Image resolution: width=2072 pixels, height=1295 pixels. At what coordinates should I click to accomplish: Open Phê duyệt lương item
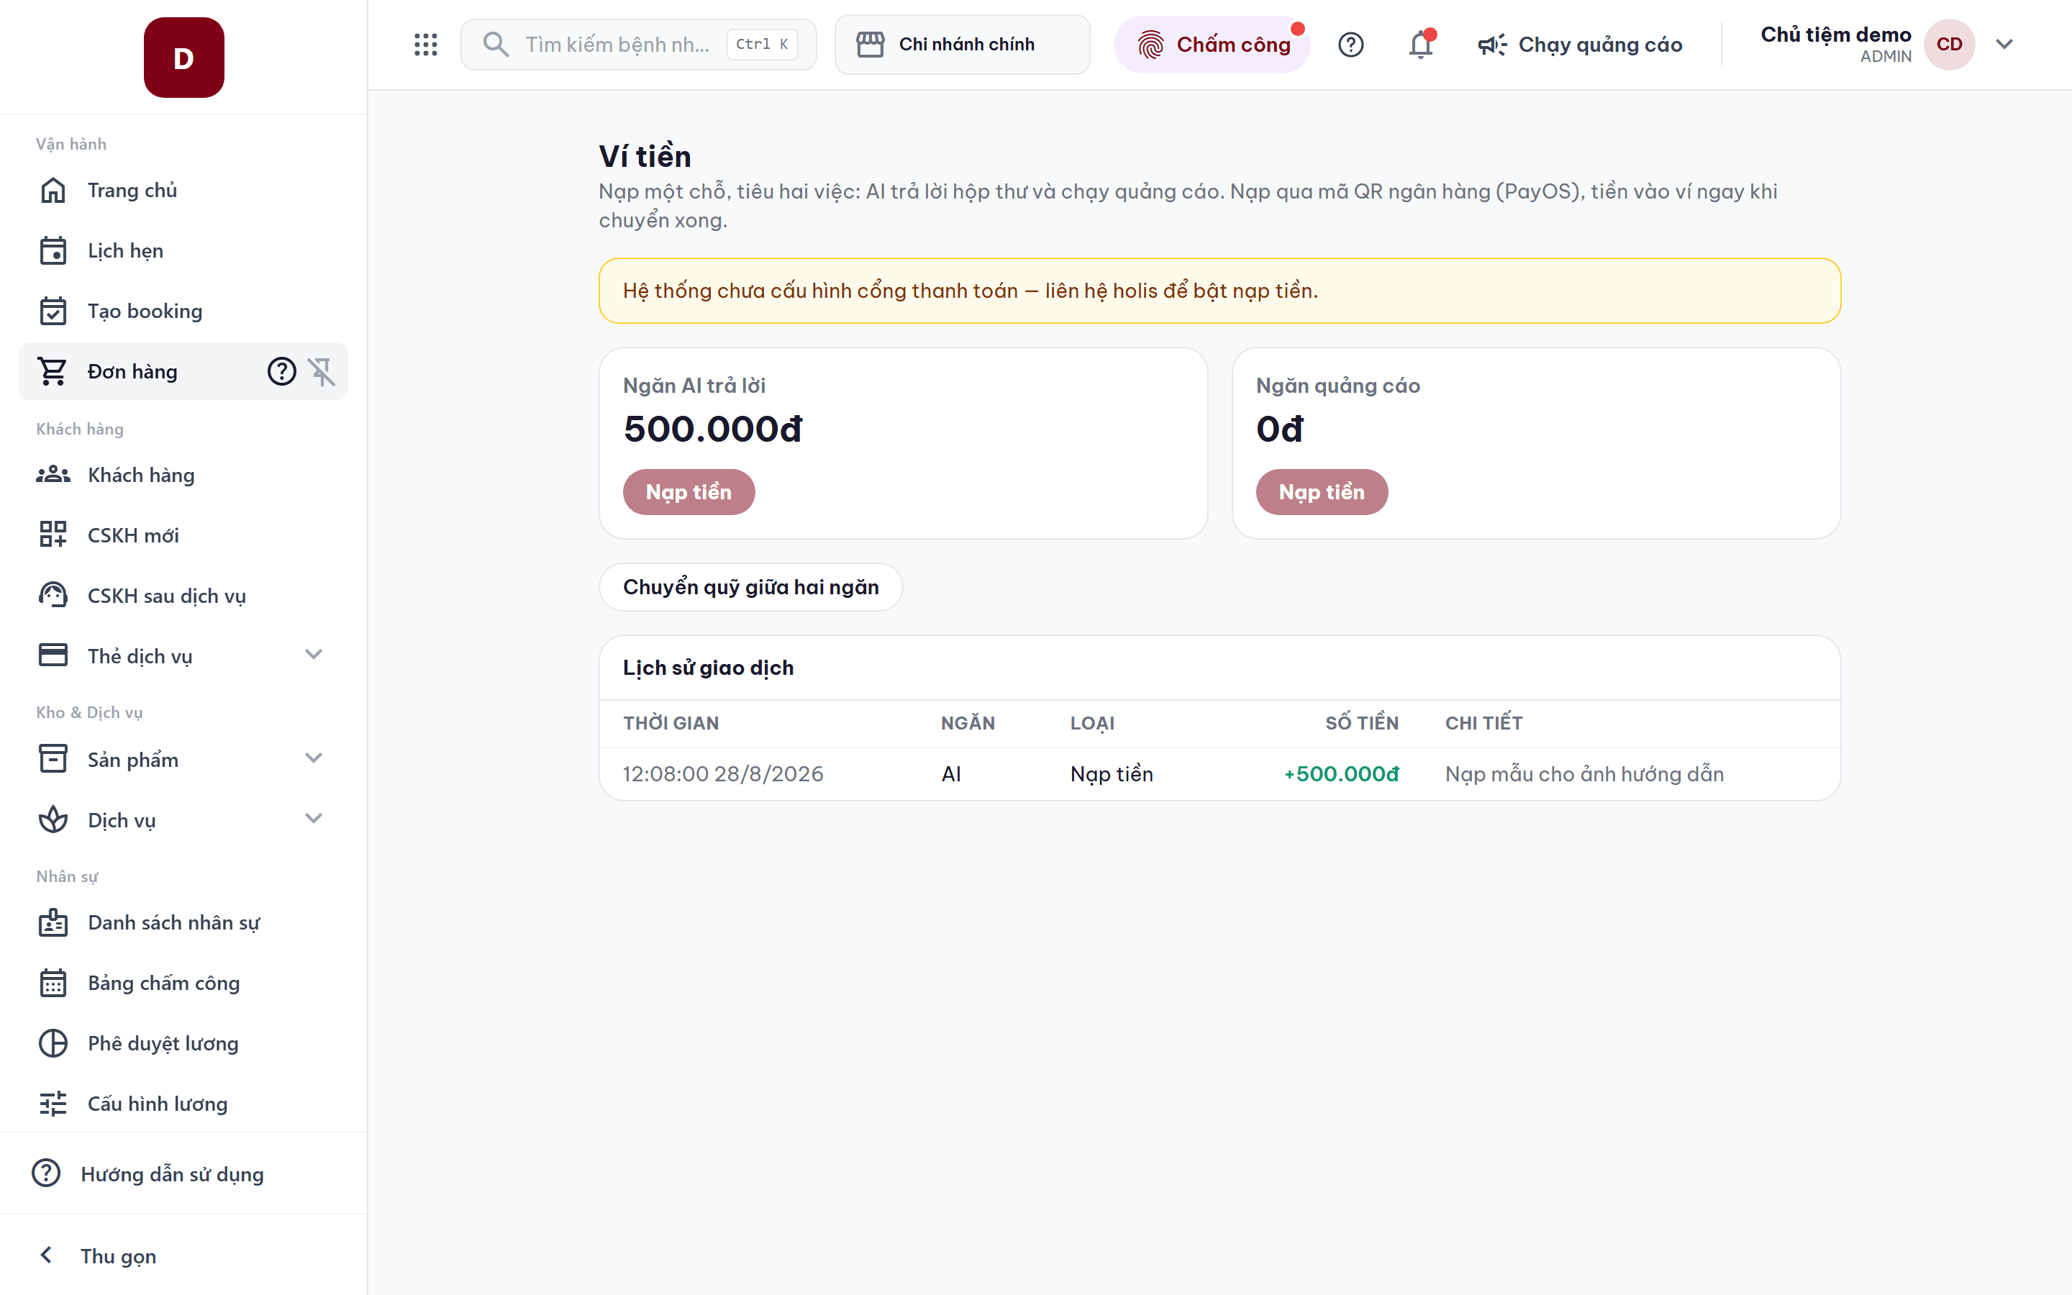(183, 1043)
